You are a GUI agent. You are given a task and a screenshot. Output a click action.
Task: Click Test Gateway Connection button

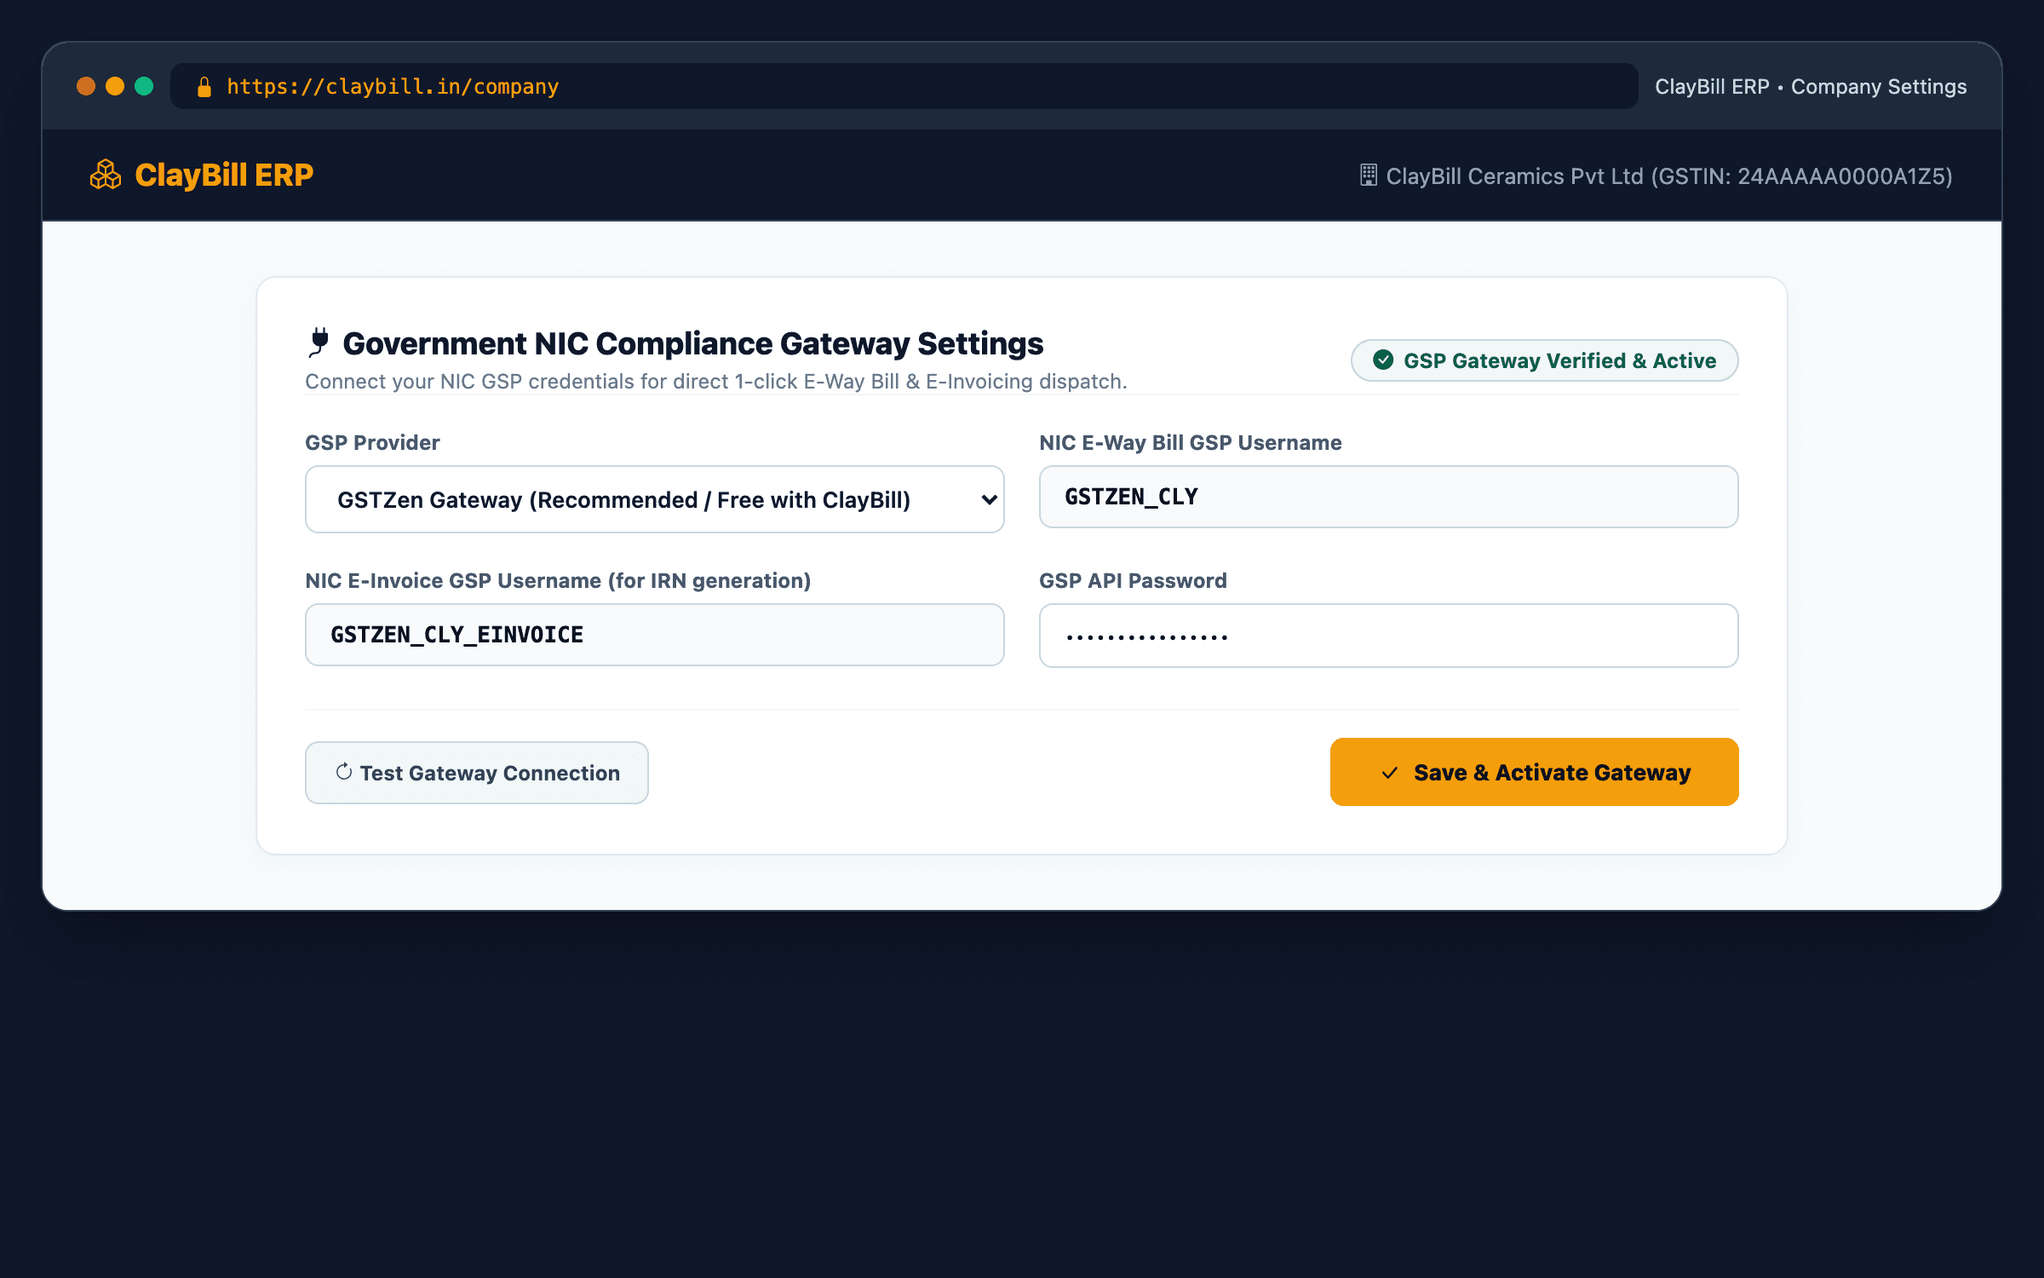pyautogui.click(x=477, y=773)
